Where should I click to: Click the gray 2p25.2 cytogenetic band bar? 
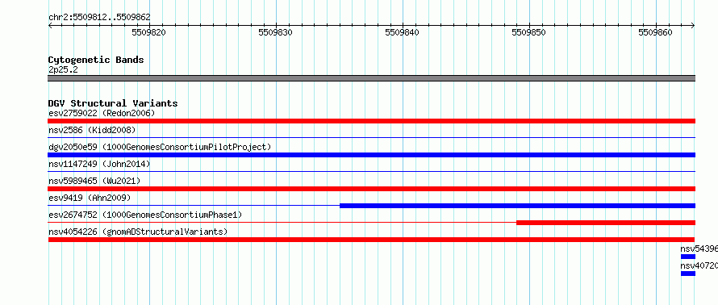371,78
